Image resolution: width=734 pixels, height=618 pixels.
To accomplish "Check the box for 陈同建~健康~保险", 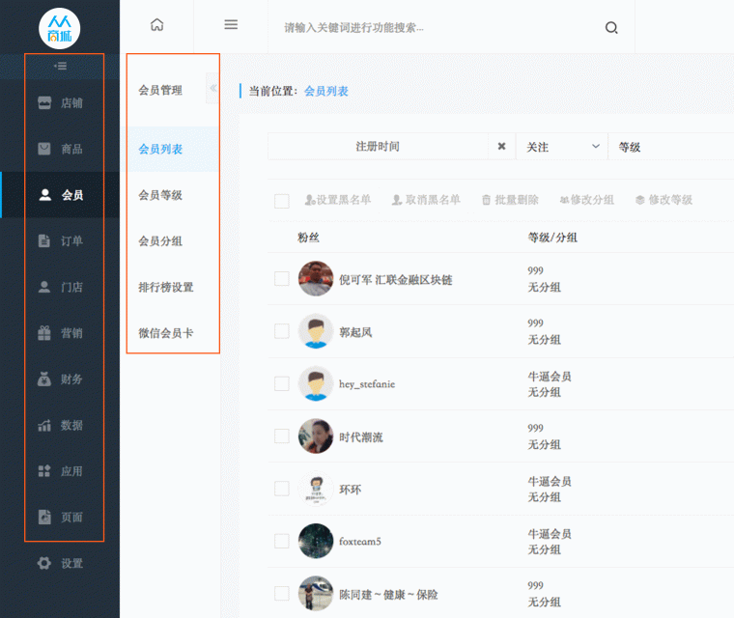I will 282,593.
